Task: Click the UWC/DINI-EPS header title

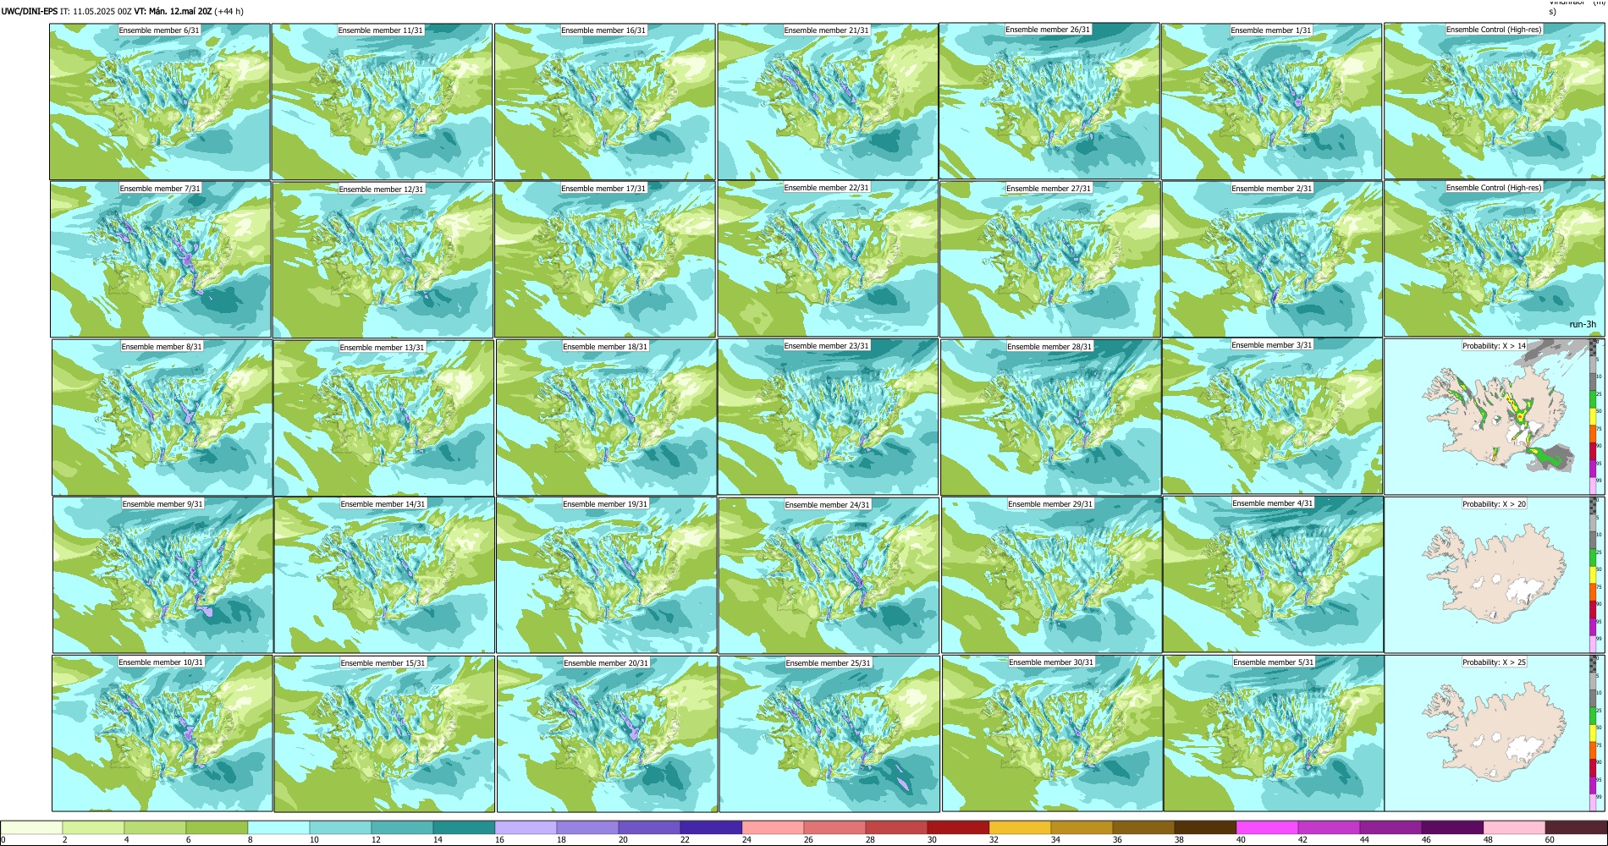Action: tap(30, 11)
